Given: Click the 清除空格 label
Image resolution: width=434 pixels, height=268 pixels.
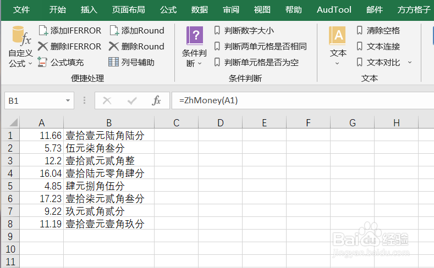Looking at the screenshot, I should (x=383, y=30).
